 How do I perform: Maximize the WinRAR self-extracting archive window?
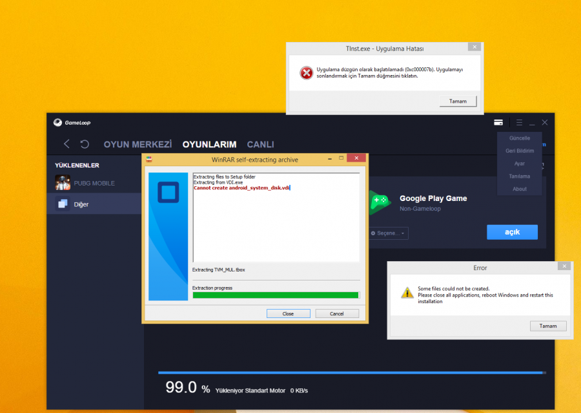pos(341,158)
